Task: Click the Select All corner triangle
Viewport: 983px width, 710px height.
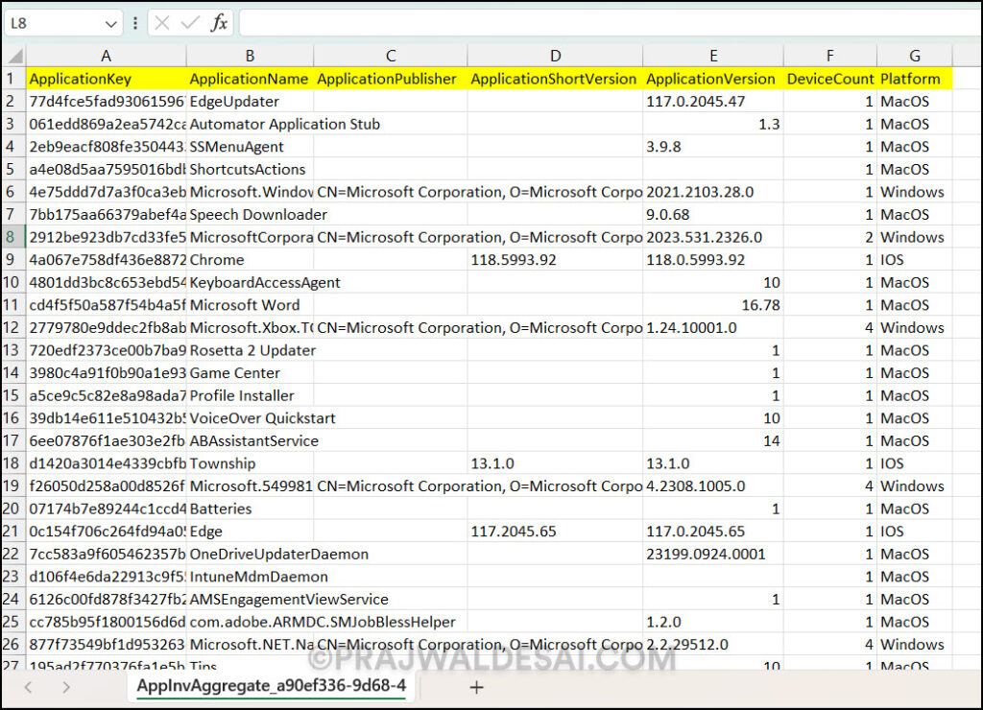Action: point(13,56)
